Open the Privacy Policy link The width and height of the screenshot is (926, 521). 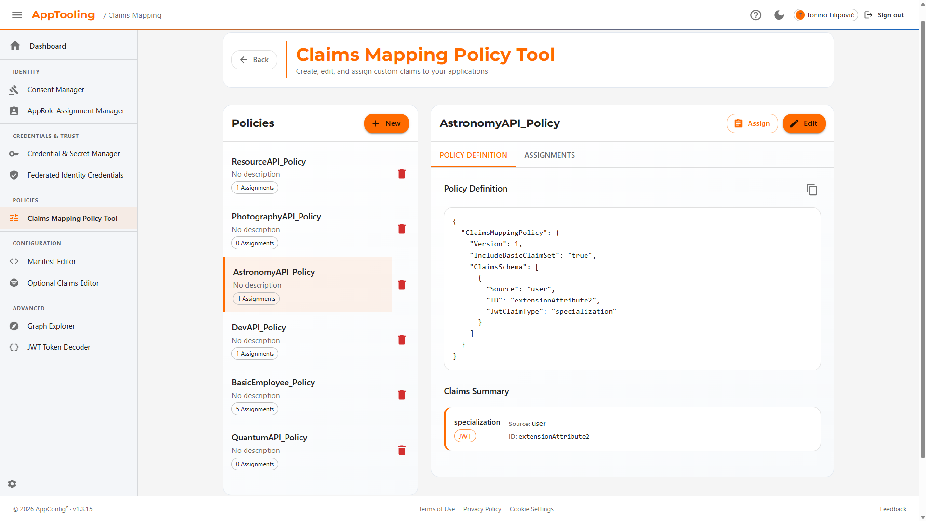tap(482, 509)
